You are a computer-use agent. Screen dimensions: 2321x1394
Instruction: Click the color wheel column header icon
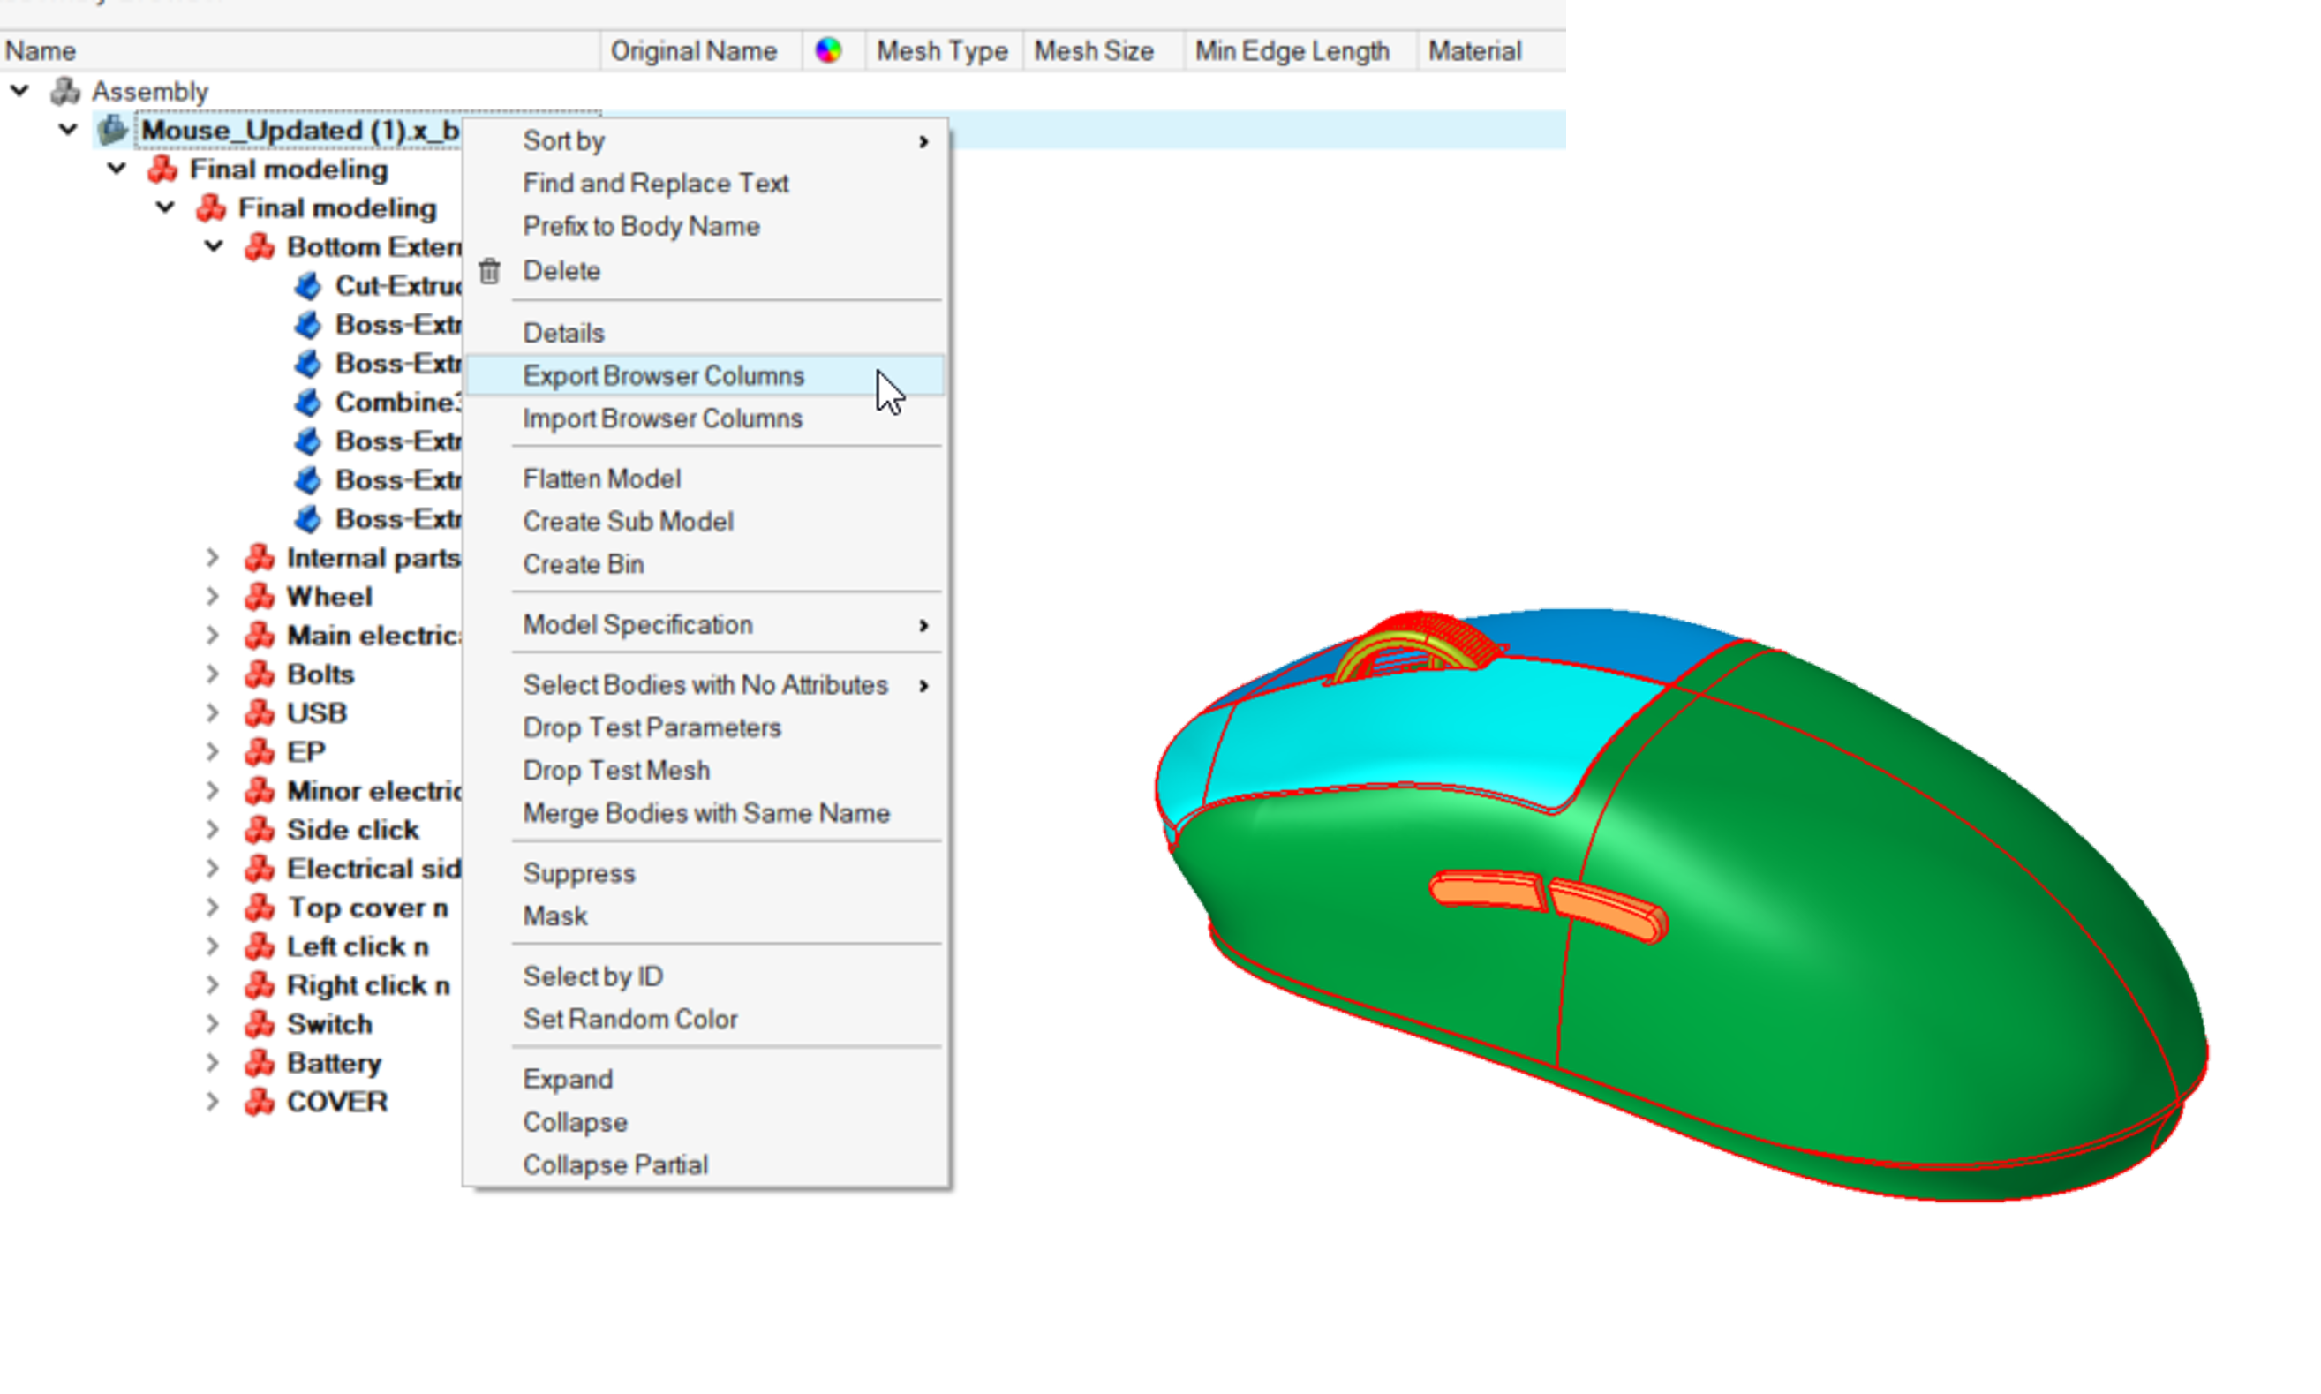click(x=827, y=50)
